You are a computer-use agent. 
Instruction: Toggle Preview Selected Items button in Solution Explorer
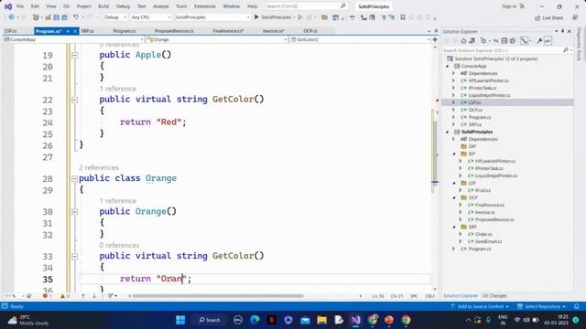click(x=548, y=41)
